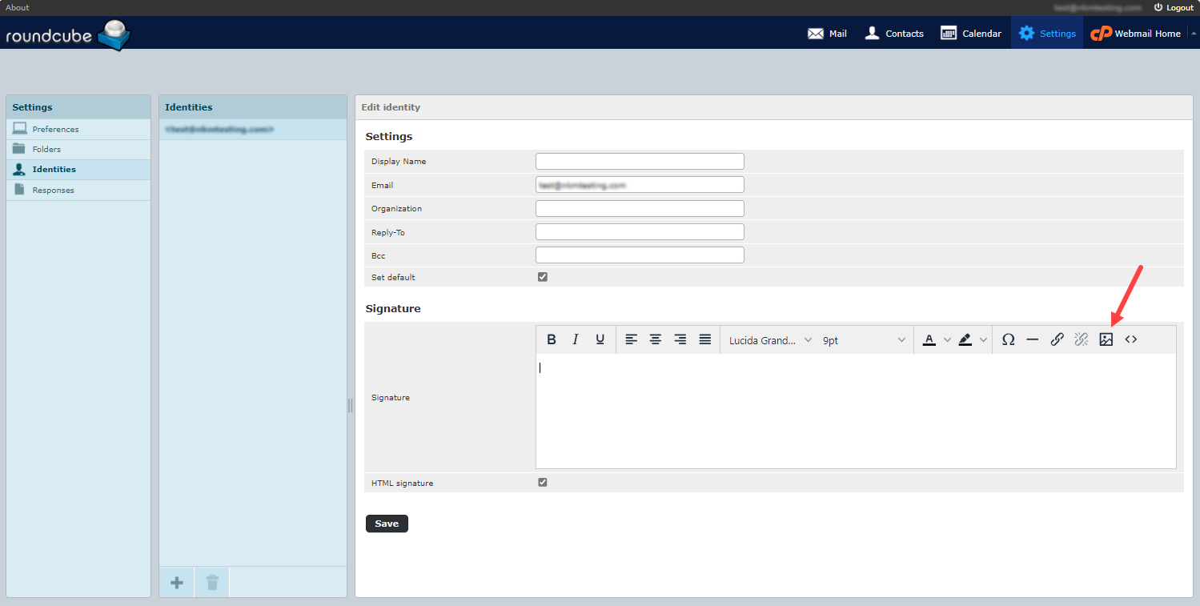Save the identity
The width and height of the screenshot is (1200, 606).
[387, 524]
